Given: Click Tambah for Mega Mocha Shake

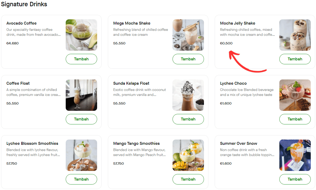Looking at the screenshot, I should 188,59.
